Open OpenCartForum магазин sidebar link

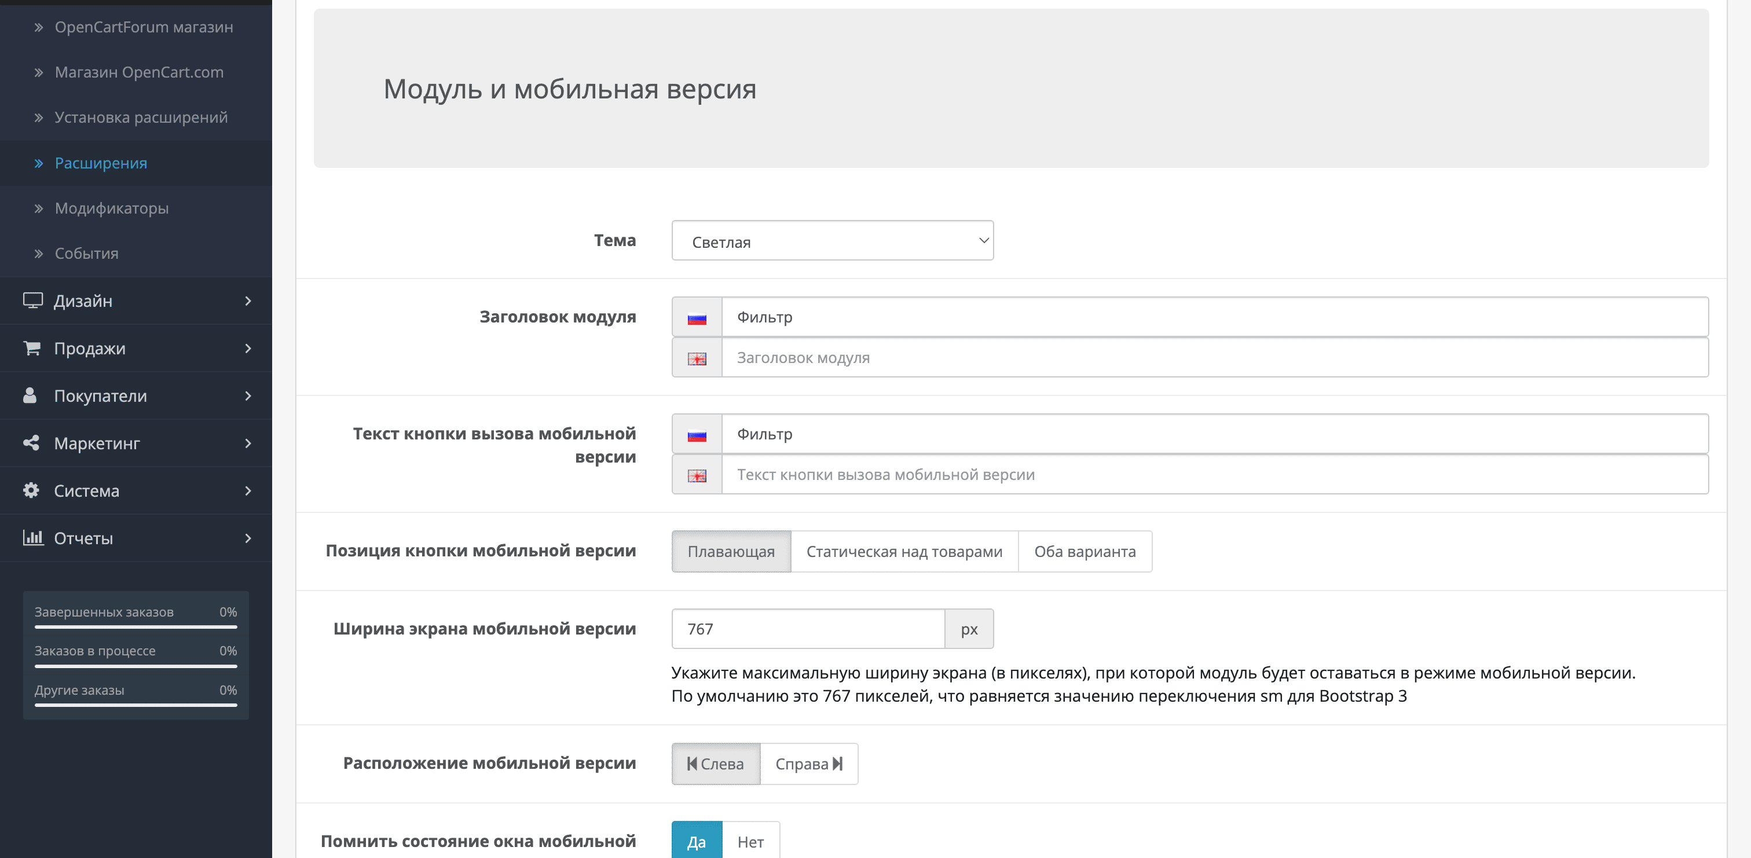[144, 27]
